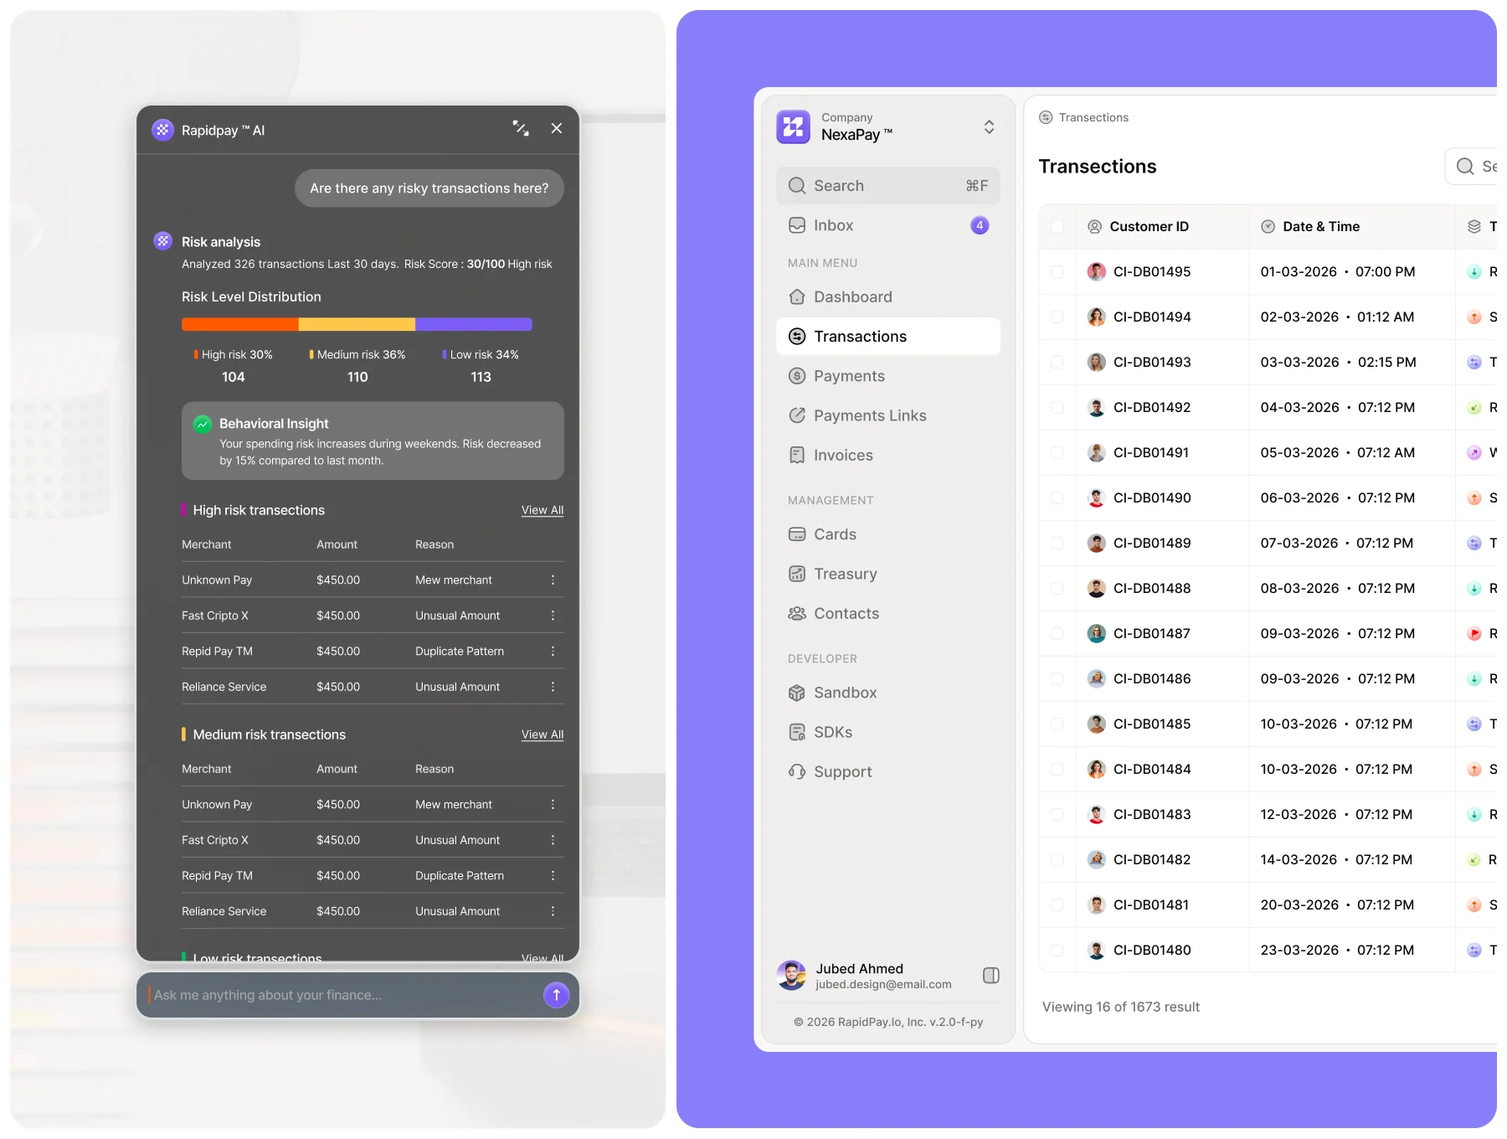Click the status icon in CI-DB01491 row
The image size is (1507, 1139).
pyautogui.click(x=1474, y=453)
